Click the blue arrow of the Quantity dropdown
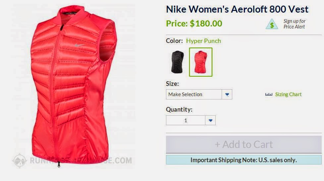This screenshot has width=324, height=181. 210,120
